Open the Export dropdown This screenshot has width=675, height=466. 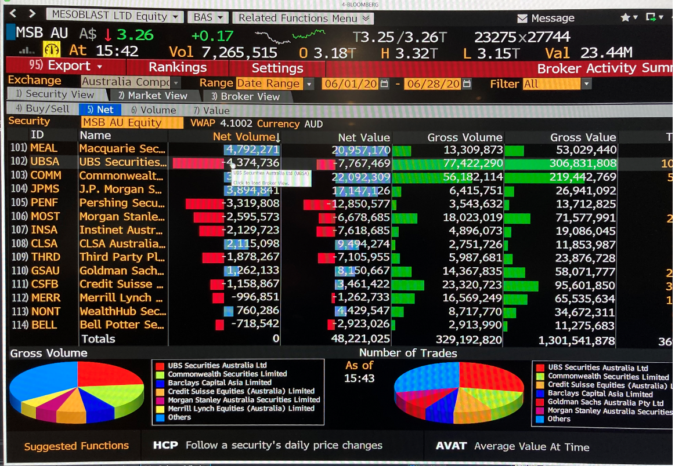click(66, 66)
